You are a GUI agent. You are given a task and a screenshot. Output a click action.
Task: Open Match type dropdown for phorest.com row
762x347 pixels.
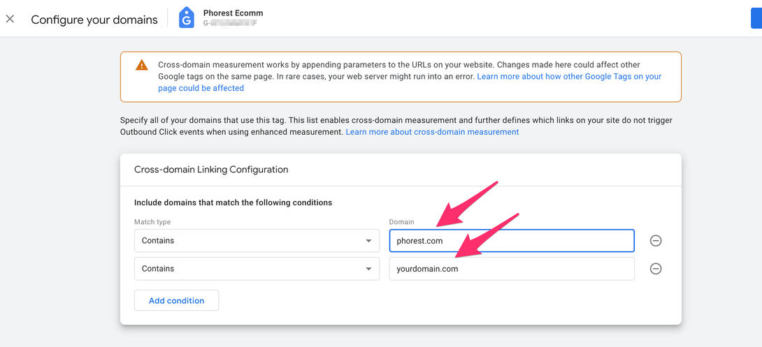[x=257, y=241]
